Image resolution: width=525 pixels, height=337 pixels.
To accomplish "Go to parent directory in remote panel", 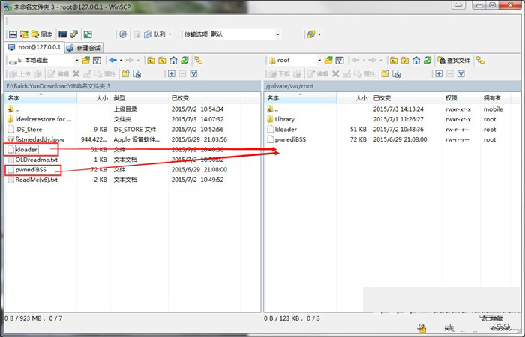I will [x=394, y=61].
